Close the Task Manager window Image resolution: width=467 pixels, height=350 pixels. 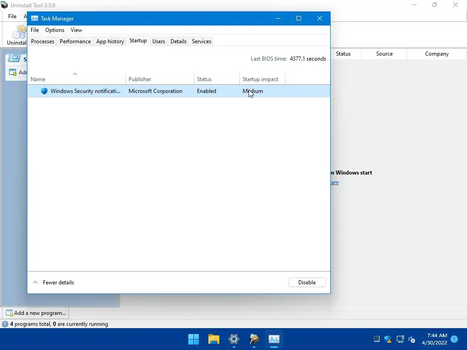[320, 18]
